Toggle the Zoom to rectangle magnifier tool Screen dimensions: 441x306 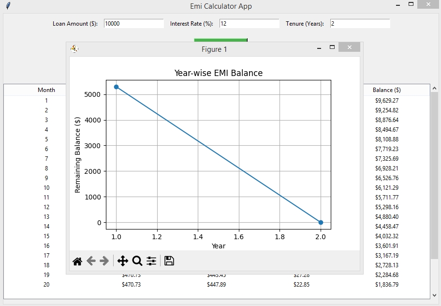pyautogui.click(x=137, y=261)
